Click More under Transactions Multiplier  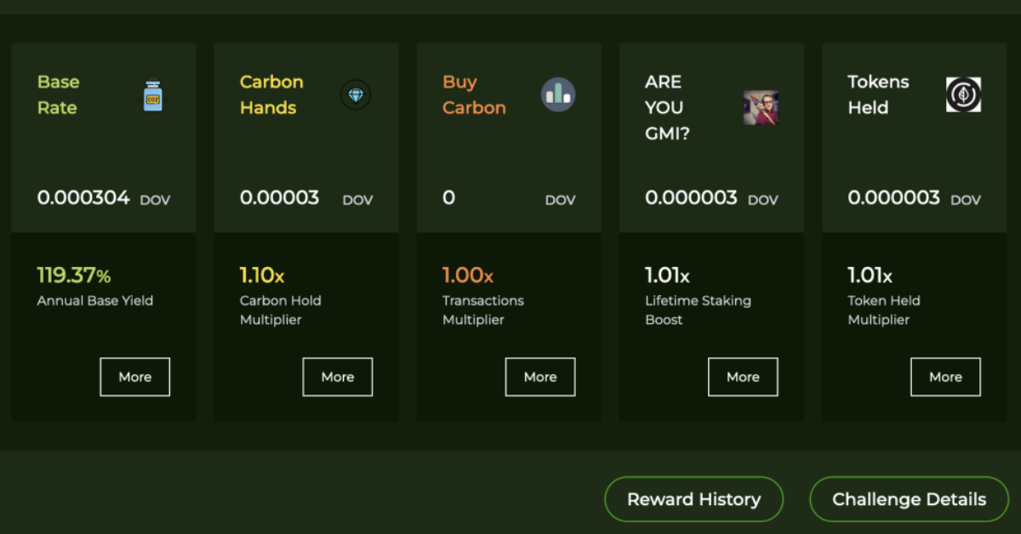click(x=539, y=377)
